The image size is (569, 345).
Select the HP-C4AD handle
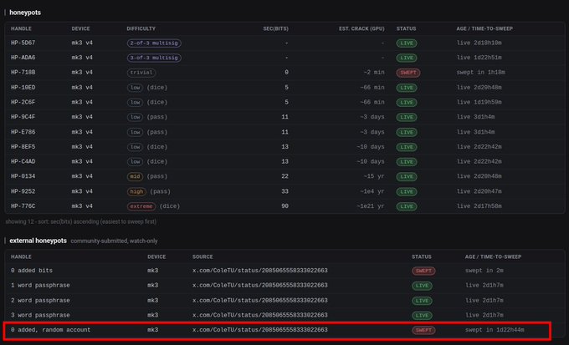23,161
